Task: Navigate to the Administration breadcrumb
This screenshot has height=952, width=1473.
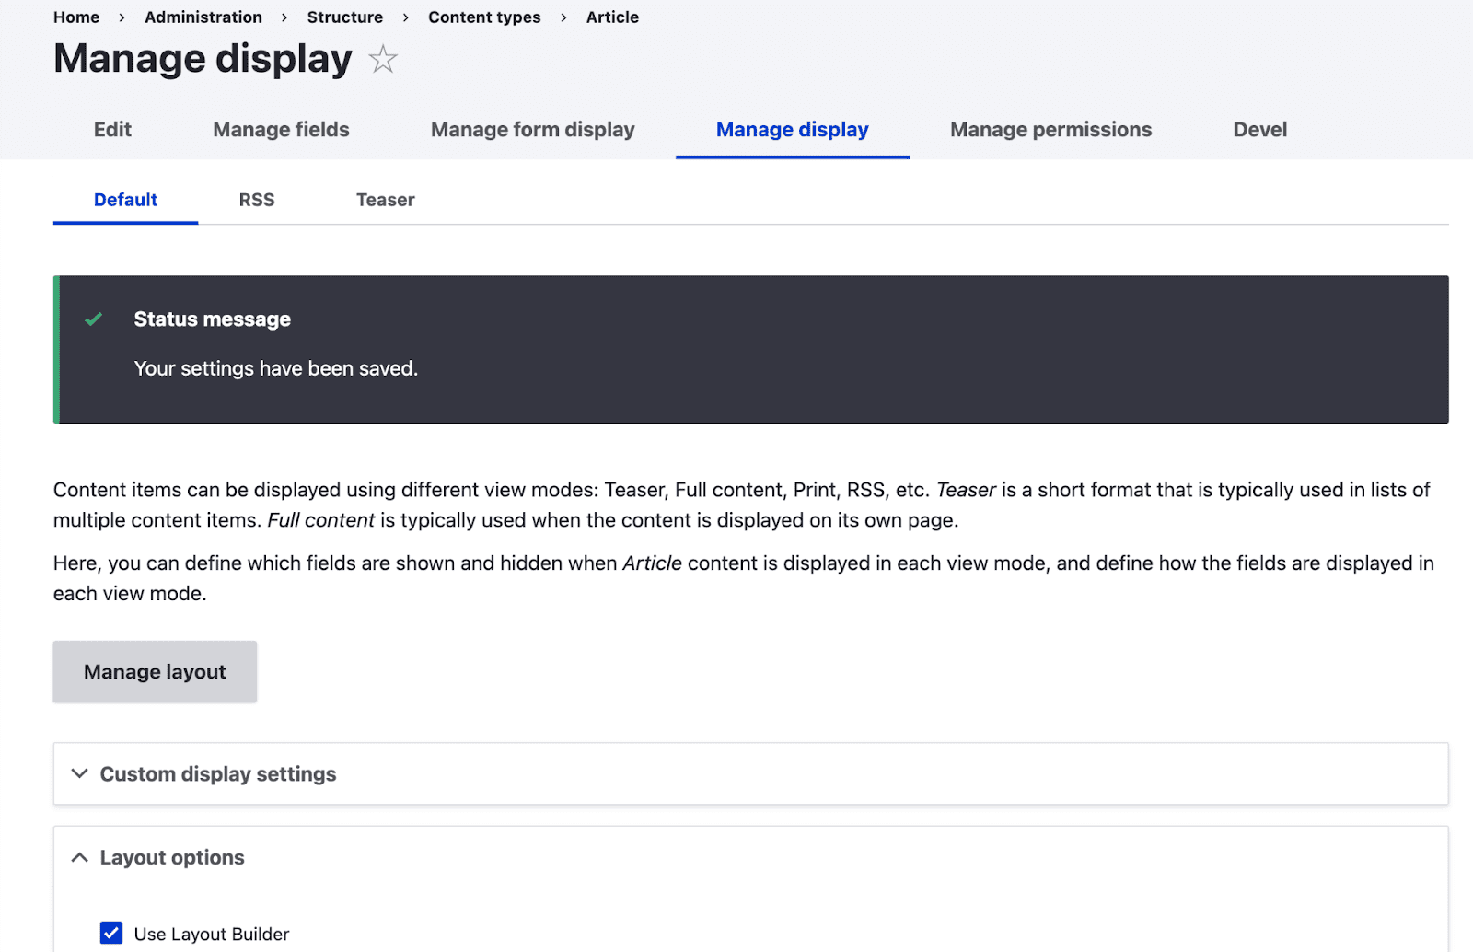Action: [x=203, y=17]
